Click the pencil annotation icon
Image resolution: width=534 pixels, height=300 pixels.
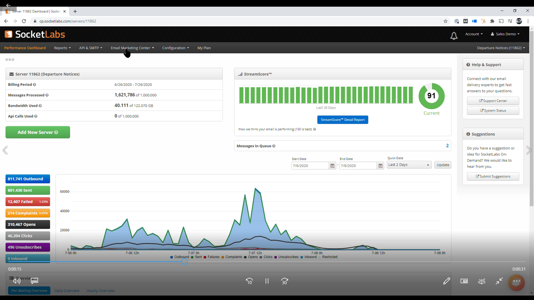click(x=446, y=281)
